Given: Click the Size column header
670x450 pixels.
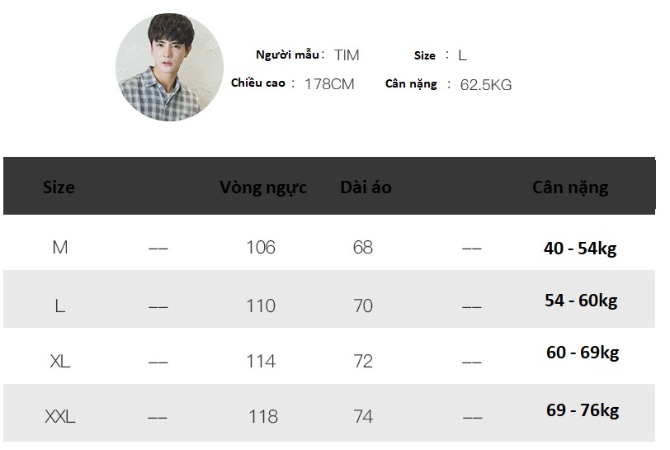Looking at the screenshot, I should [x=59, y=187].
